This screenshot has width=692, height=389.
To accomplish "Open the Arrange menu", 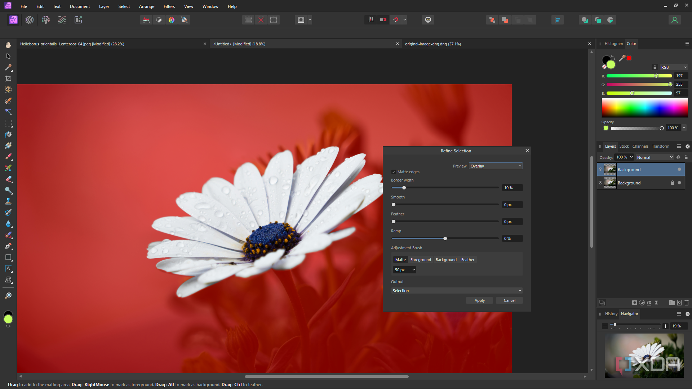I will pos(147,6).
